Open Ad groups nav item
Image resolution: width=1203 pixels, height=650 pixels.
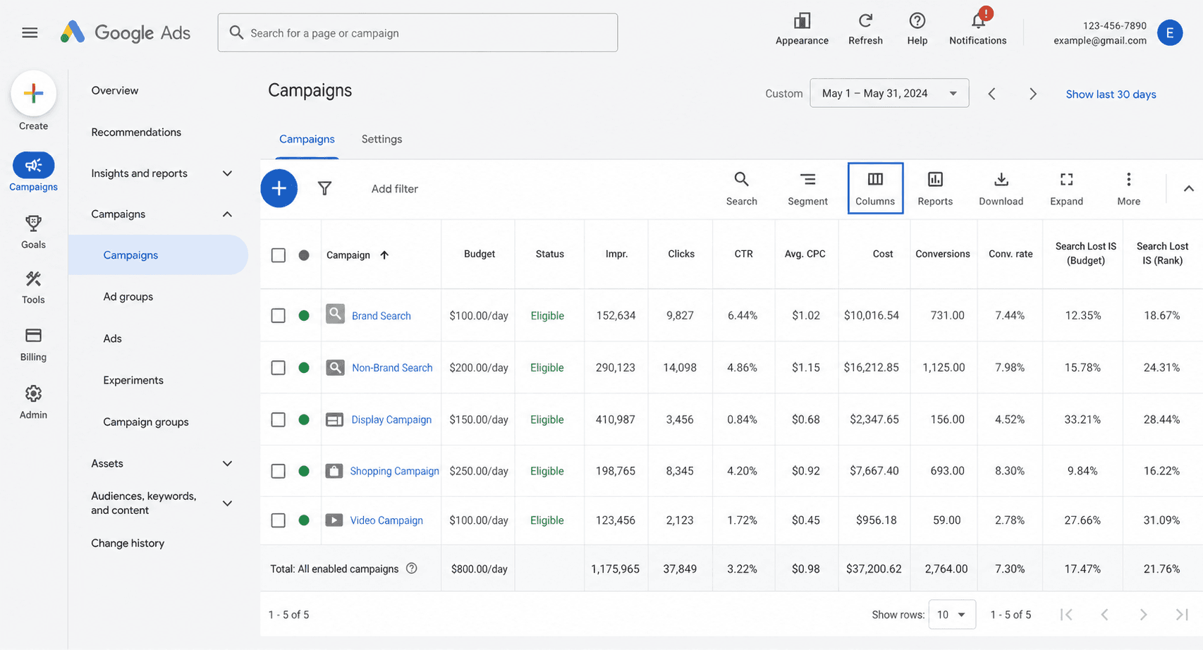click(x=128, y=297)
